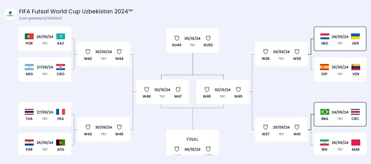Click the Kazakhstan flag icon
The height and width of the screenshot is (164, 371).
[x=60, y=36]
